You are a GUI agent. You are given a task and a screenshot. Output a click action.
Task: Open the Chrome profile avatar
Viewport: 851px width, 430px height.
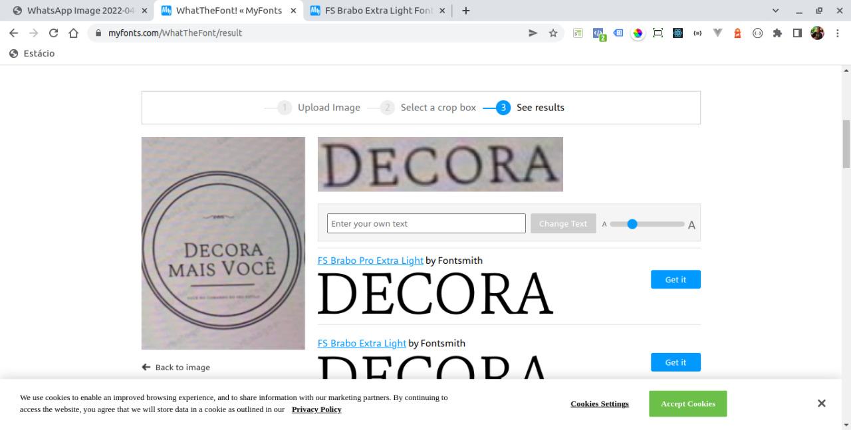click(816, 33)
